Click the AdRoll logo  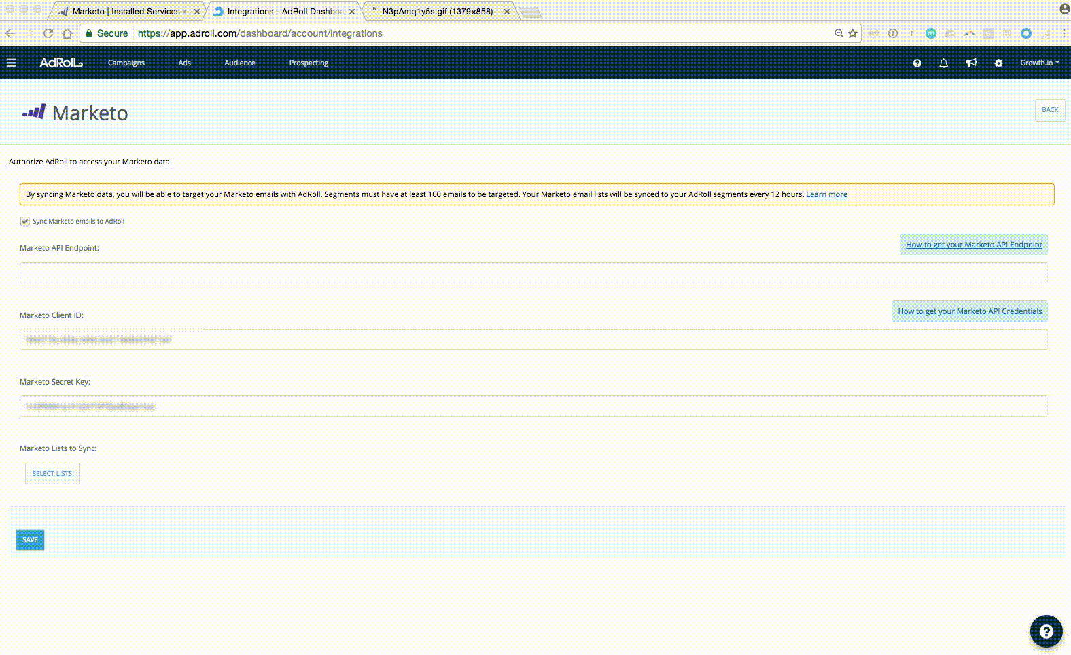[x=61, y=63]
